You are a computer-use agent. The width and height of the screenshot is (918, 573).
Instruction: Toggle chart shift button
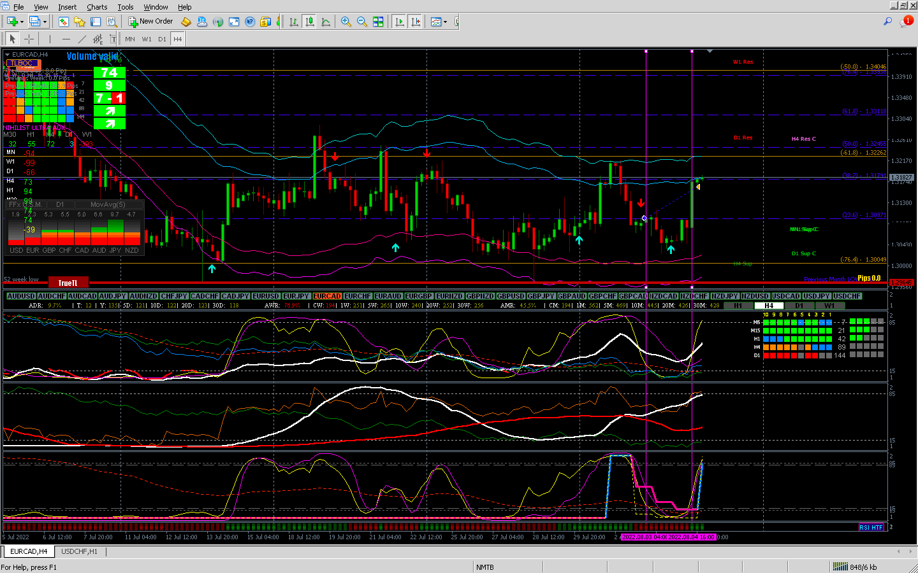[x=416, y=22]
